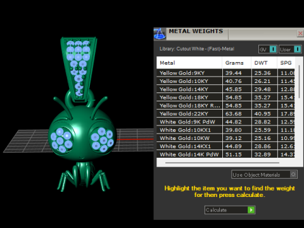This screenshot has height=228, width=304.
Task: Select row Yellow Gold:10KY
Action: click(x=225, y=81)
